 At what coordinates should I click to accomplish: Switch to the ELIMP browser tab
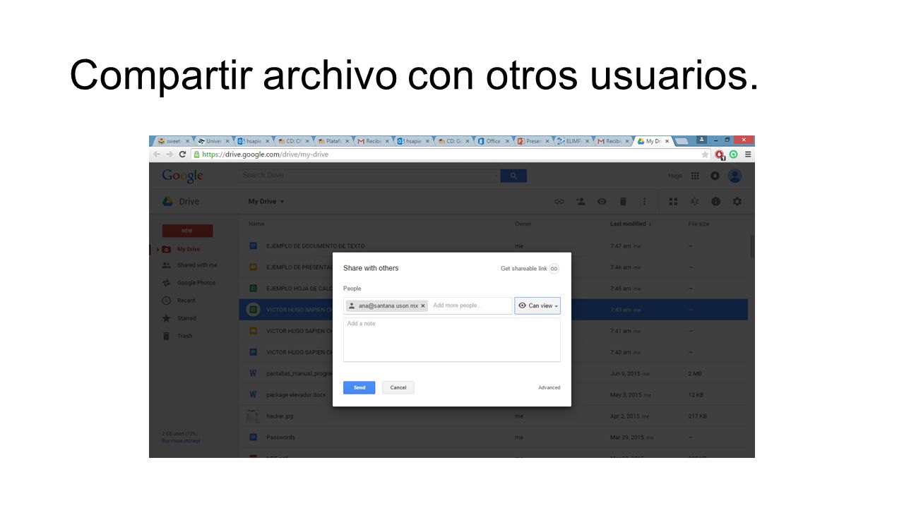573,141
